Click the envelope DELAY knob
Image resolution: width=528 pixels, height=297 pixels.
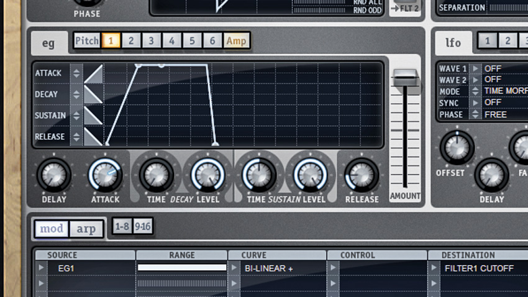[54, 175]
